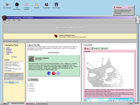The image size is (140, 105).
Task: Click the "Pixel Art" label
Action: click(x=87, y=52)
